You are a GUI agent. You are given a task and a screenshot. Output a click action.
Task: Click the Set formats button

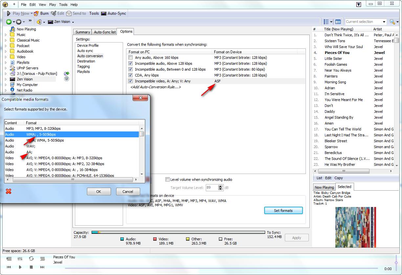coord(283,211)
